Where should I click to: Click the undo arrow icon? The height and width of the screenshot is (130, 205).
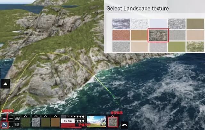tap(125, 125)
